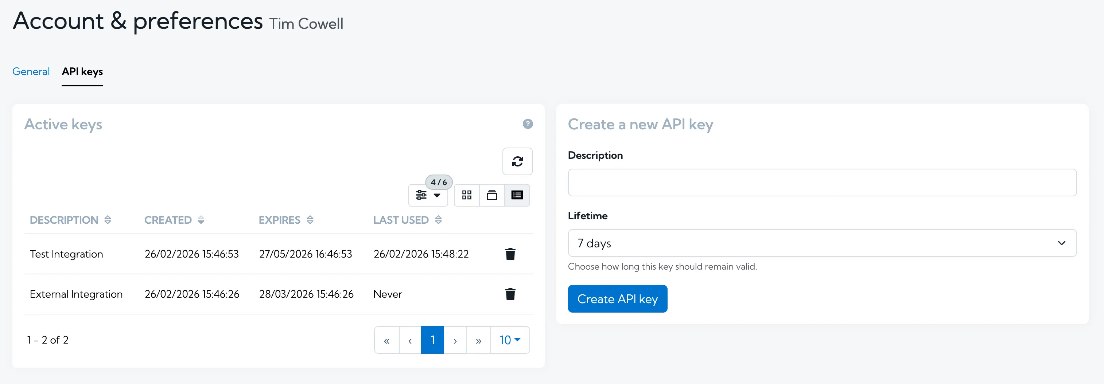1104x384 pixels.
Task: Open the Lifetime dropdown
Action: tap(821, 243)
